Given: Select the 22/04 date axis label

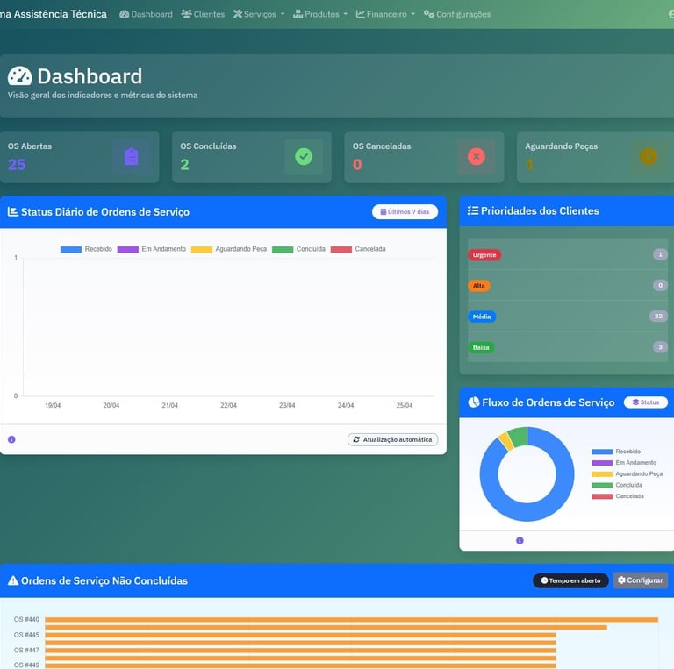Looking at the screenshot, I should (228, 405).
